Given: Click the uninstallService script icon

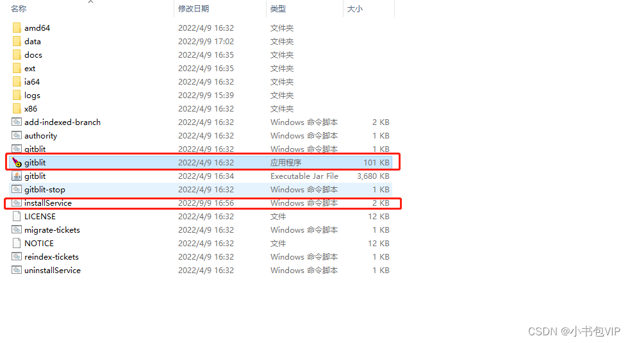Looking at the screenshot, I should pos(17,270).
